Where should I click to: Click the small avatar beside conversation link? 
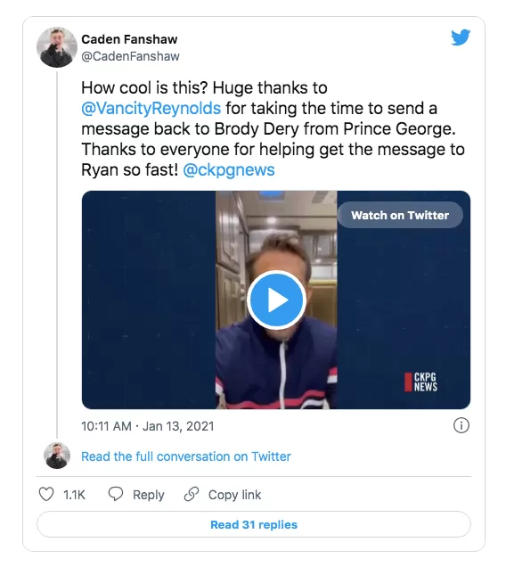[x=57, y=456]
